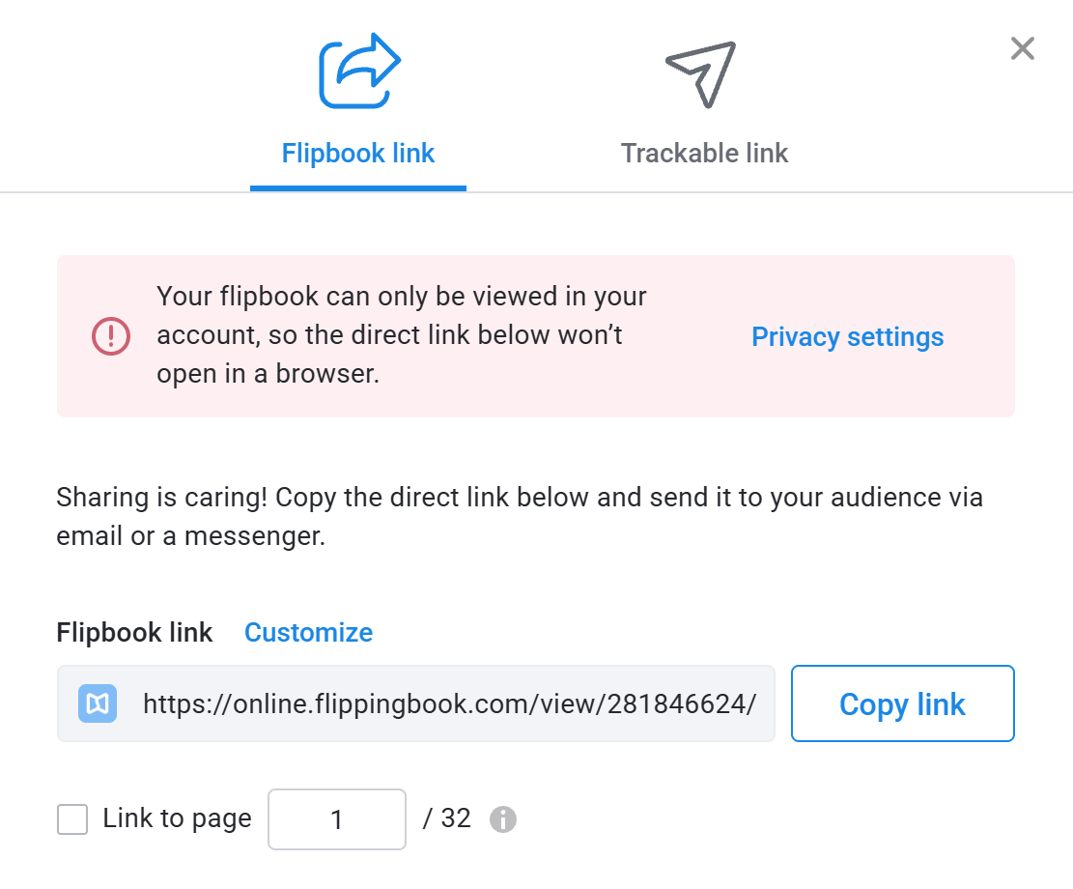Click the red exclamation warning icon

click(111, 335)
